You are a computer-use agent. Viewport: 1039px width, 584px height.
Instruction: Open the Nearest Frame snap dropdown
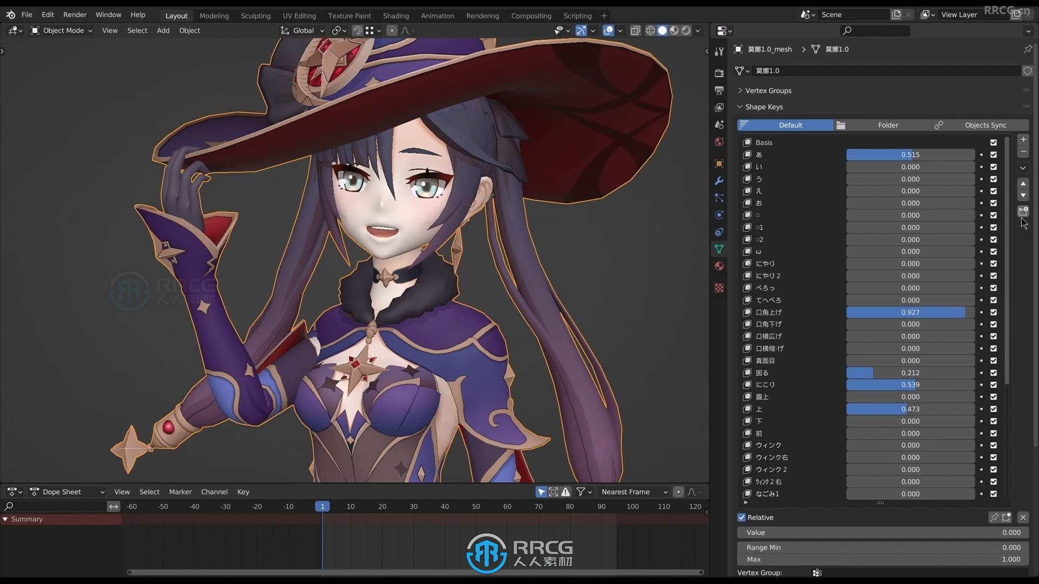634,492
